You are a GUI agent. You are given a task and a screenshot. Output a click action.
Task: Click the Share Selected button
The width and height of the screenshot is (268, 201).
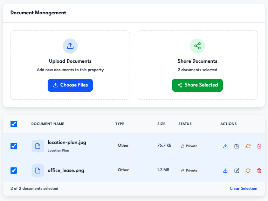tap(197, 85)
